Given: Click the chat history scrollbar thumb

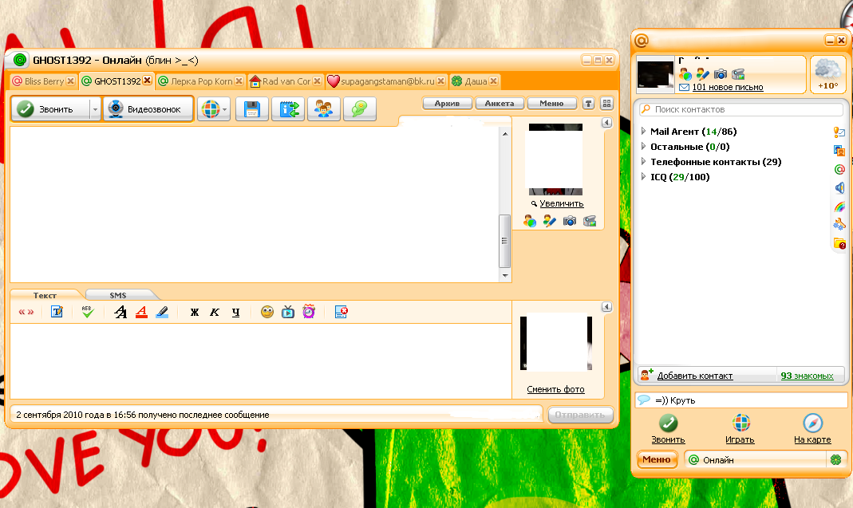Looking at the screenshot, I should [504, 241].
